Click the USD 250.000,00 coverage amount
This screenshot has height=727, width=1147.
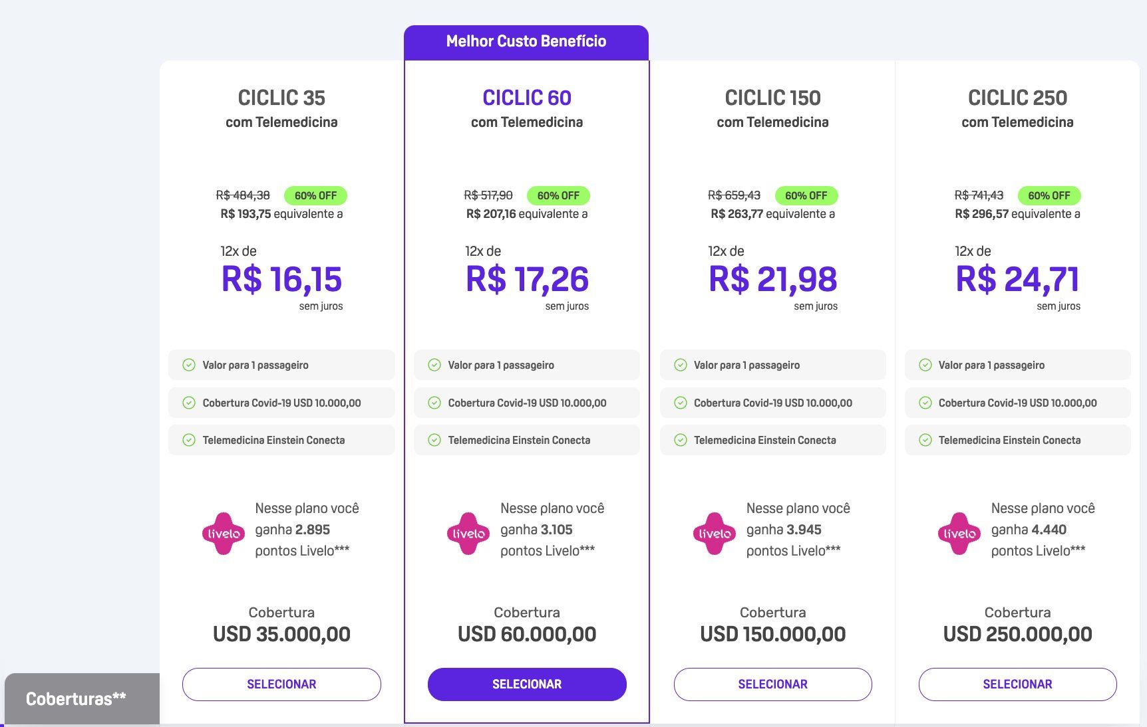[1018, 634]
